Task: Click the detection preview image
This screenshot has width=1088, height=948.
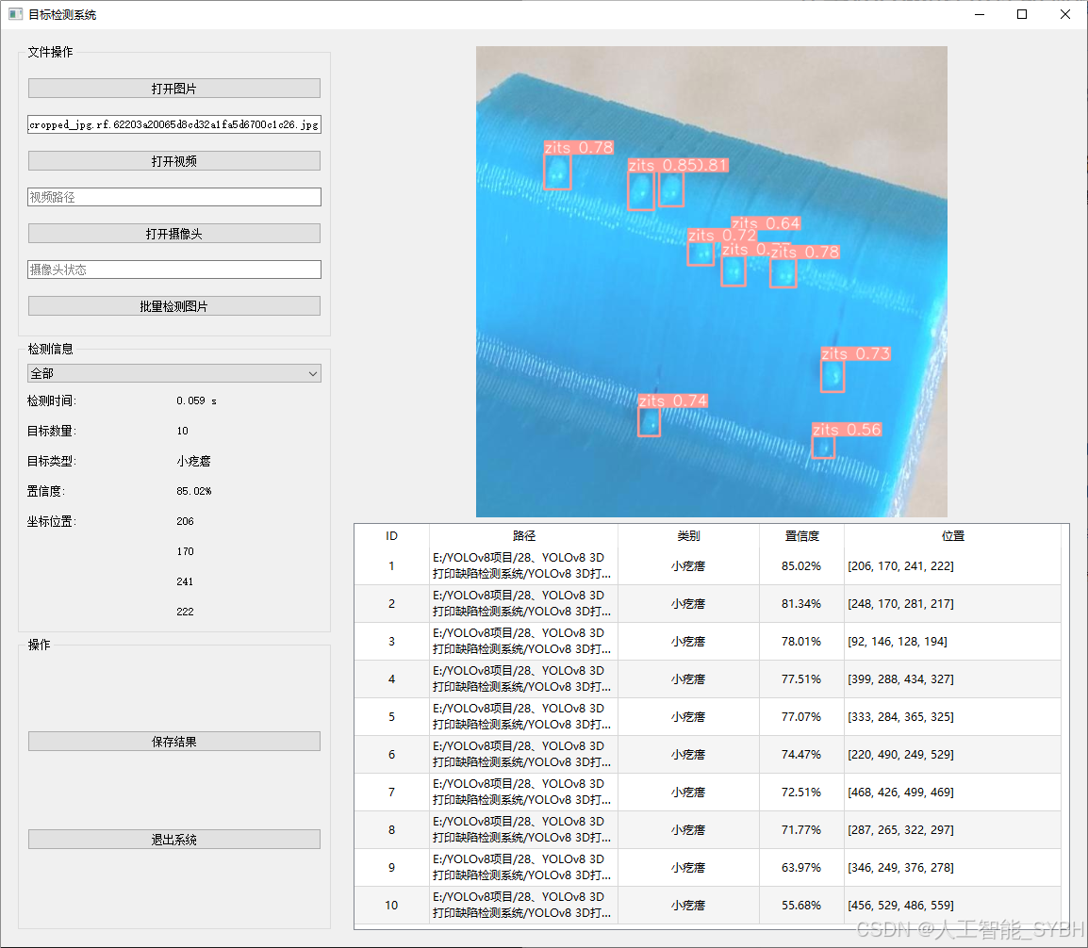Action: (x=712, y=281)
